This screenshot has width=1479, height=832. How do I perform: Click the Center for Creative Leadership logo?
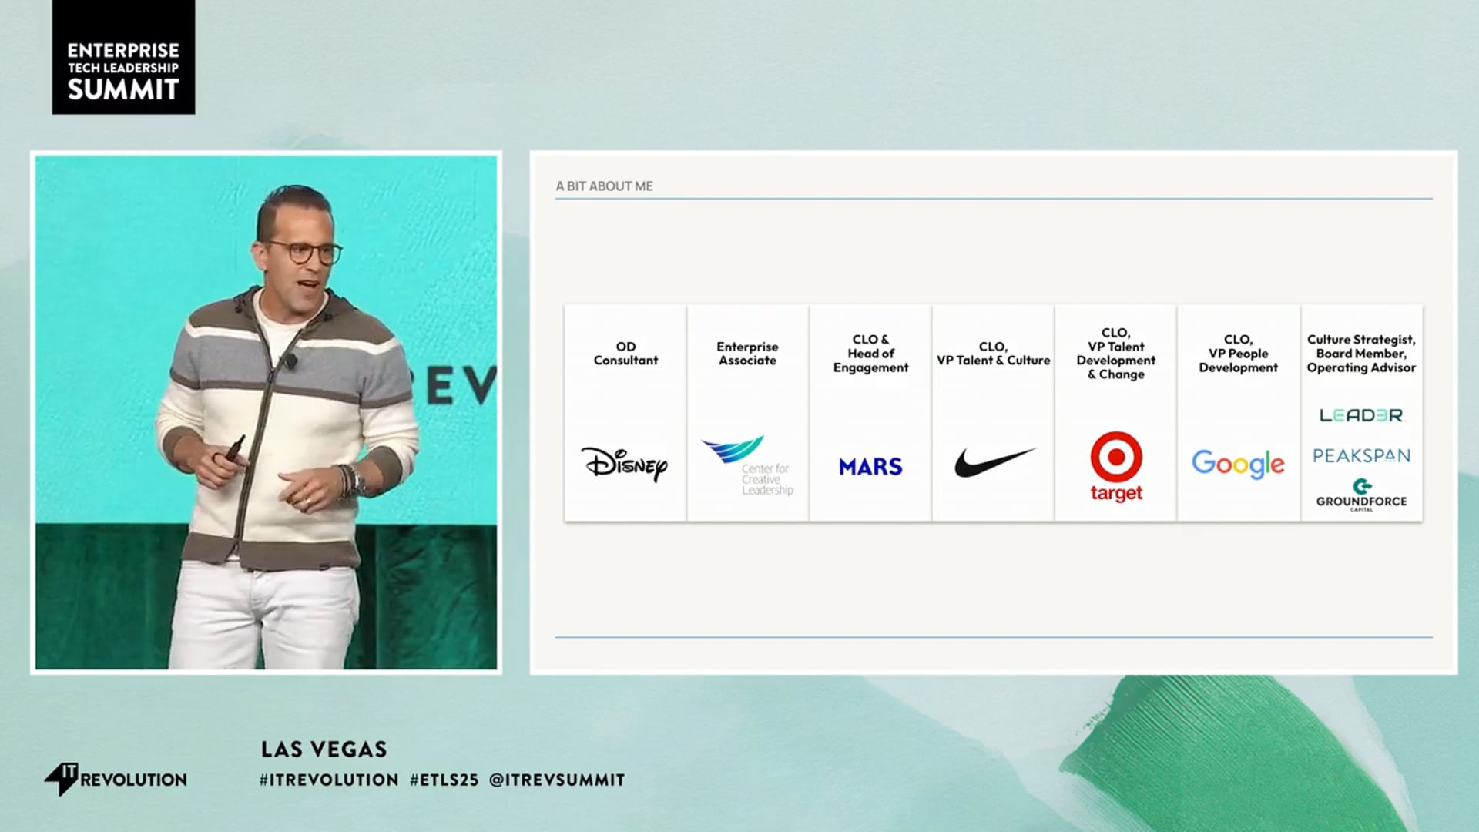click(748, 465)
